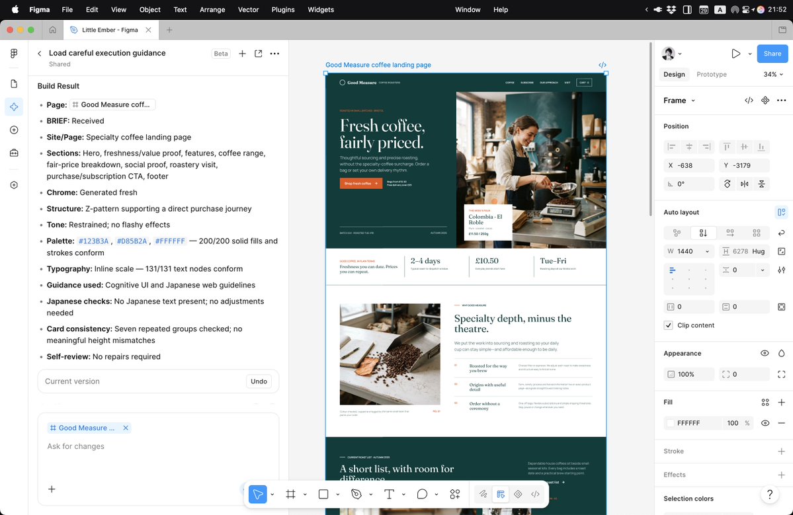Add a new effect
This screenshot has width=793, height=515.
click(x=781, y=475)
